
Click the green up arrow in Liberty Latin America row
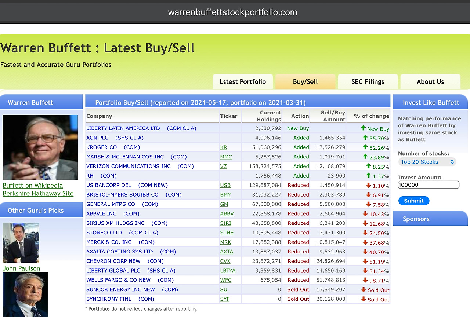(x=364, y=128)
